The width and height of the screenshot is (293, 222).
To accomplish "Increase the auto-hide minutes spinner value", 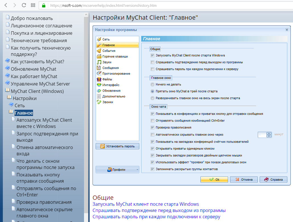I will pos(269,134).
